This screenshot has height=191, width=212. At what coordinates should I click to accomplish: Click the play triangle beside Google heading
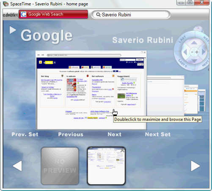pos(13,30)
